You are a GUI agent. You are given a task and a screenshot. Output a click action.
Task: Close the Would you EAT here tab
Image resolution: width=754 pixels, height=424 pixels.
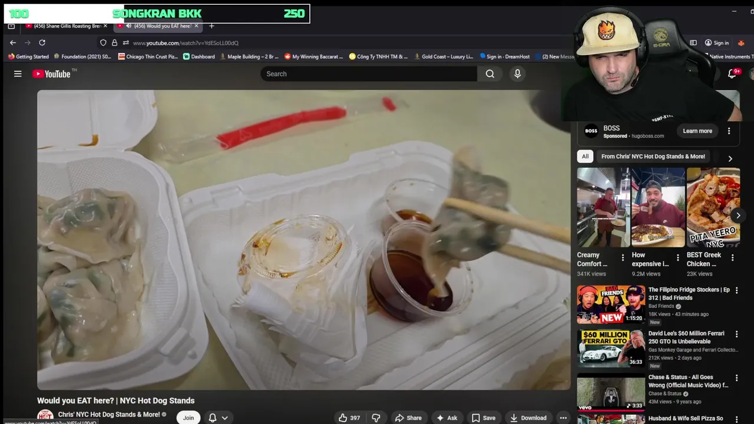tap(196, 26)
